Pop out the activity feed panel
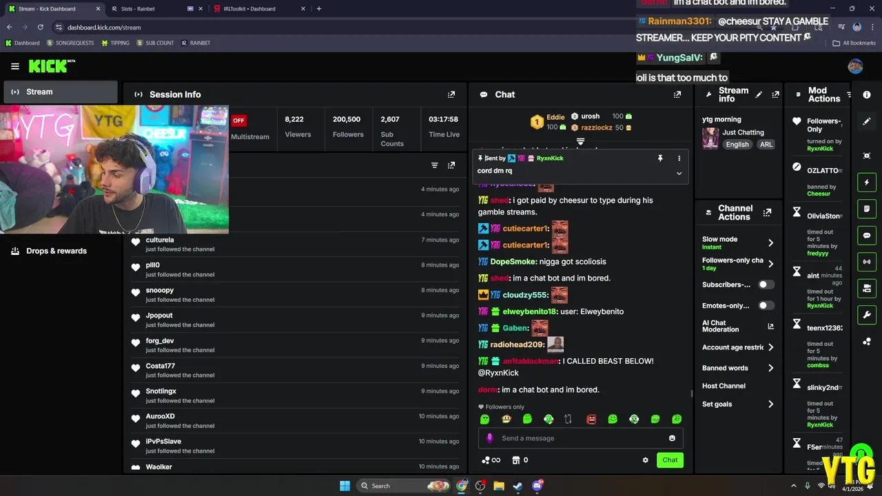The height and width of the screenshot is (496, 882). coord(451,165)
